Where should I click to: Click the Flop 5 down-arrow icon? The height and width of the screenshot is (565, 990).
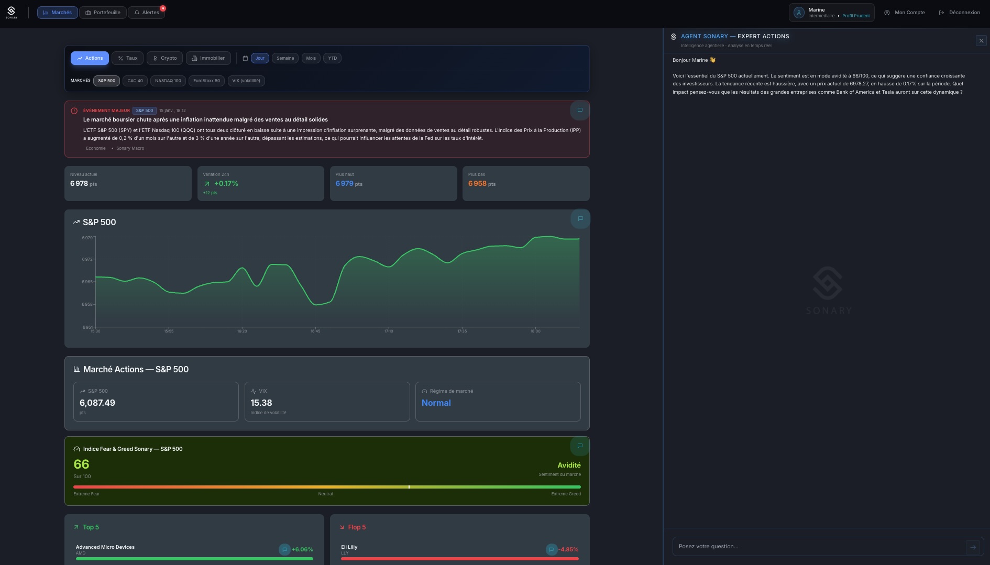coord(342,527)
